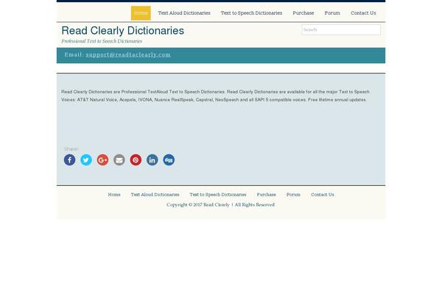
Task: Click the footer Contact Us link
Action: [323, 194]
